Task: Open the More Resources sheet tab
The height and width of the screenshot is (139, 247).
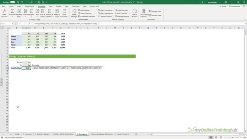Action: [x=123, y=134]
